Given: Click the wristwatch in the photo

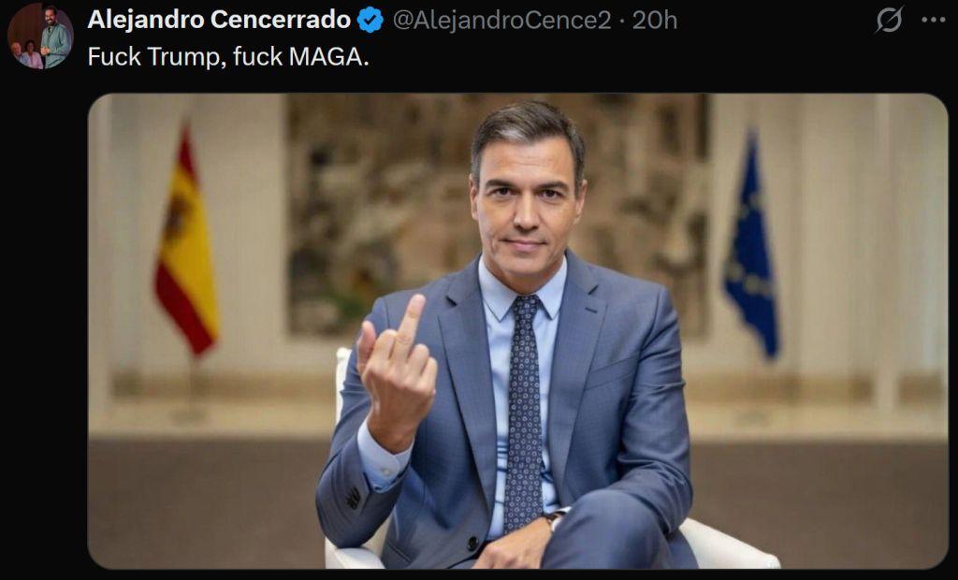Looking at the screenshot, I should 557,517.
